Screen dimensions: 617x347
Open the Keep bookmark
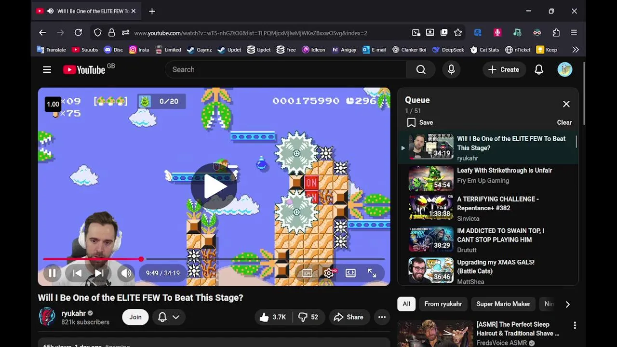coord(547,50)
